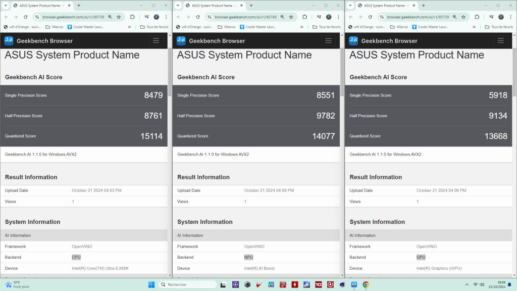Click the Rechercher taskbar search box
This screenshot has height=291, width=517.
click(188, 284)
